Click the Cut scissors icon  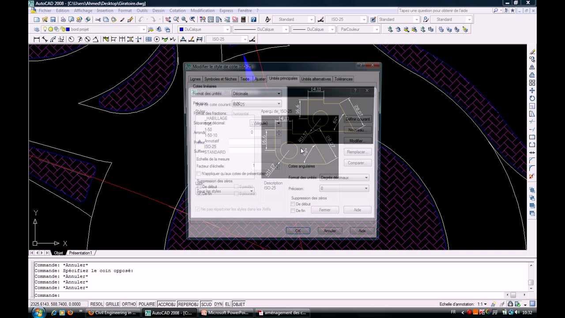[98, 19]
